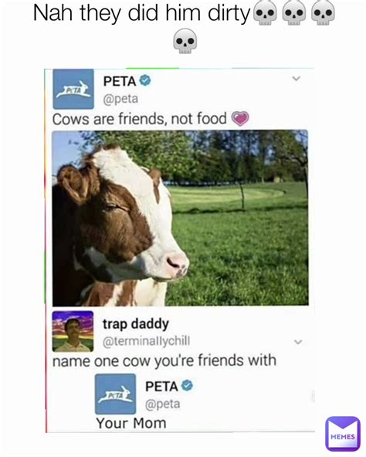The height and width of the screenshot is (457, 366).
Task: Click the pink heart emoji in tweet
Action: pos(240,119)
